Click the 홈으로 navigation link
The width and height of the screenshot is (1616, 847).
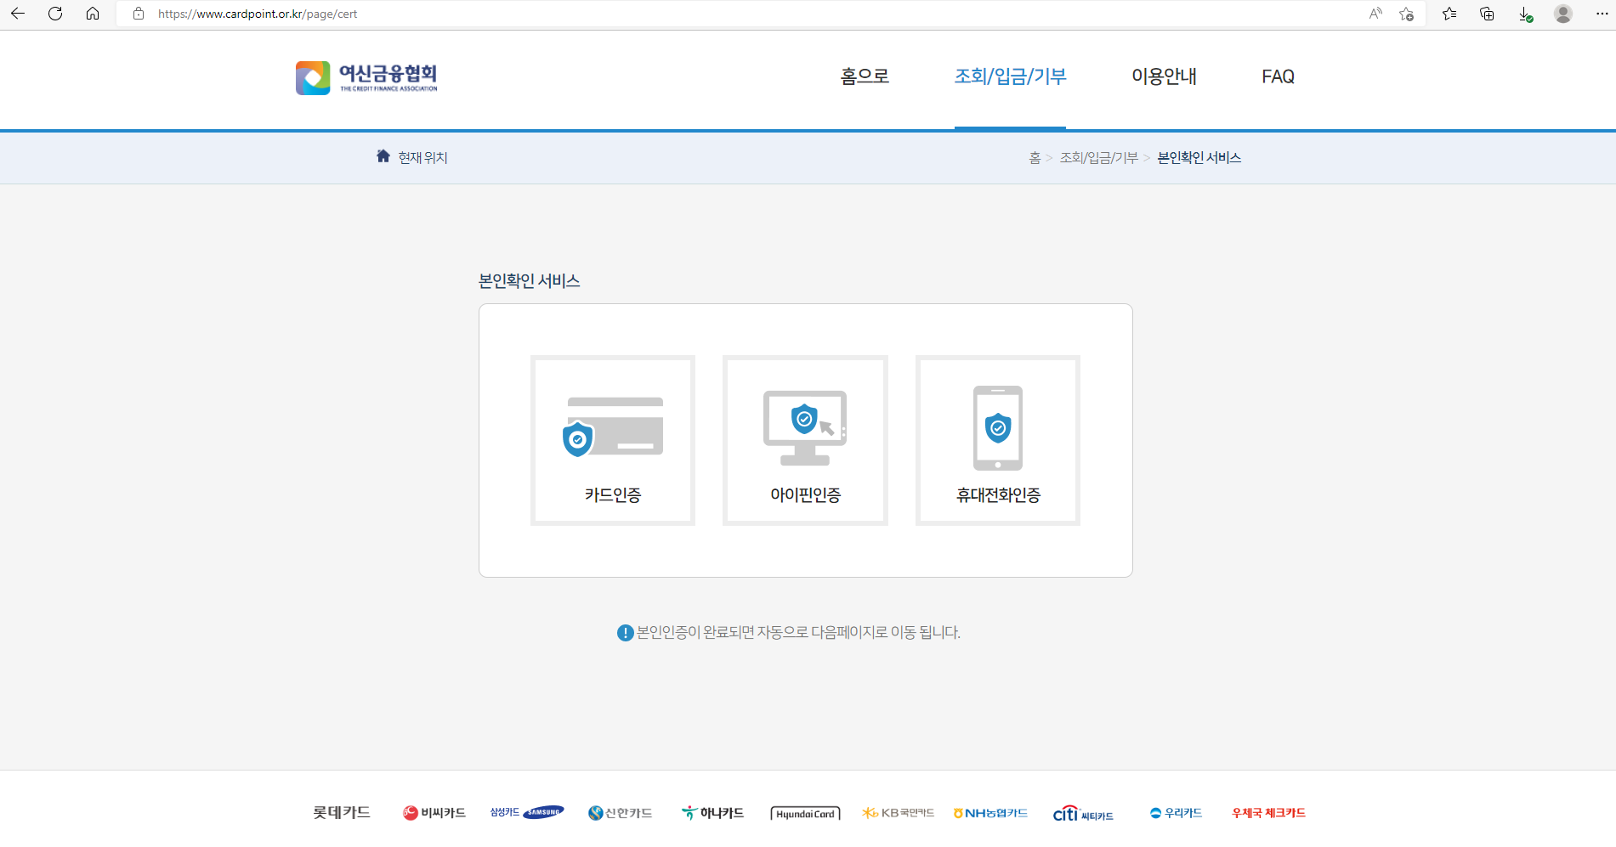(863, 76)
